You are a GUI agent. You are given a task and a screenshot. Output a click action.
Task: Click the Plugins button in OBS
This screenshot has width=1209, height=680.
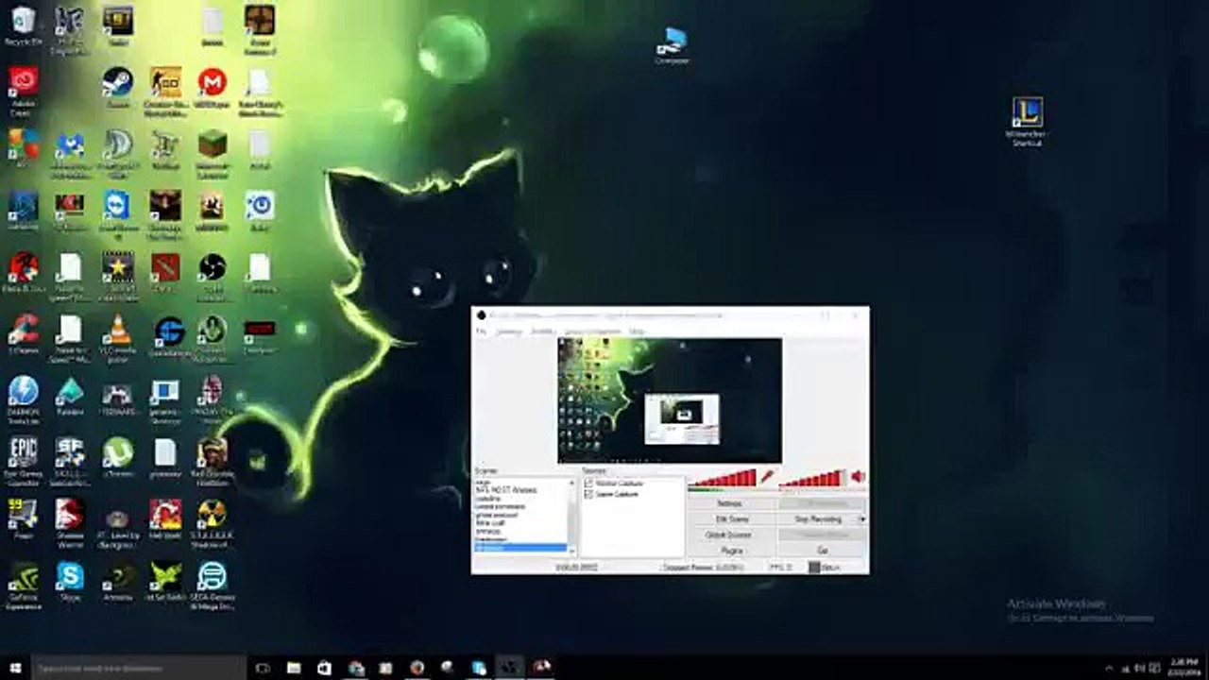(729, 551)
